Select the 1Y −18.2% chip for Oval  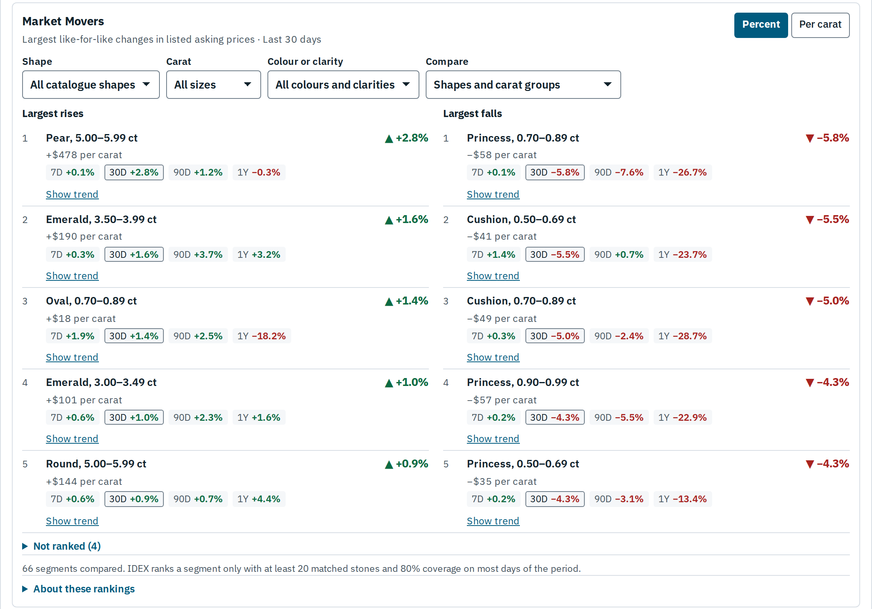(262, 336)
